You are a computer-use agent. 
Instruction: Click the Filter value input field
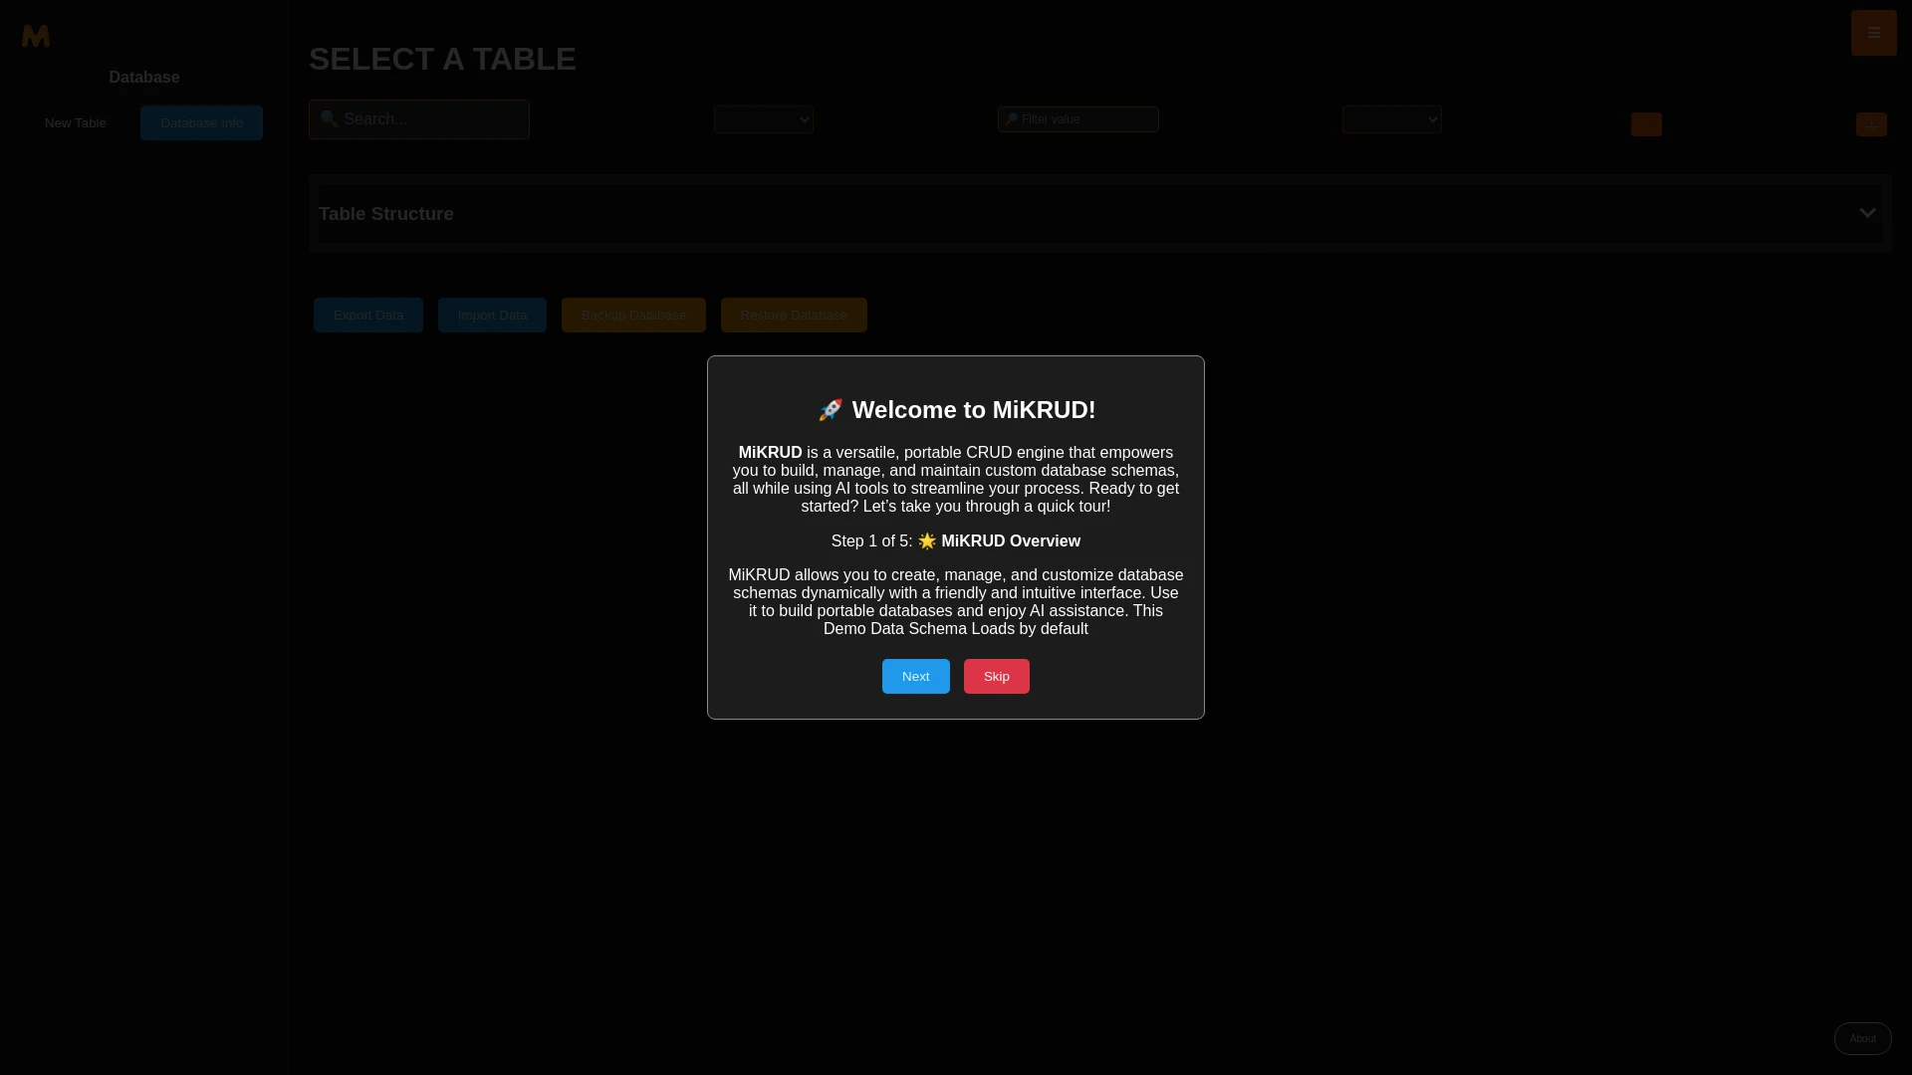(x=1076, y=119)
